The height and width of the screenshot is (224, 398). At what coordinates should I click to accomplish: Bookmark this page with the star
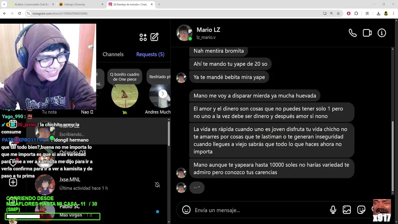[338, 13]
